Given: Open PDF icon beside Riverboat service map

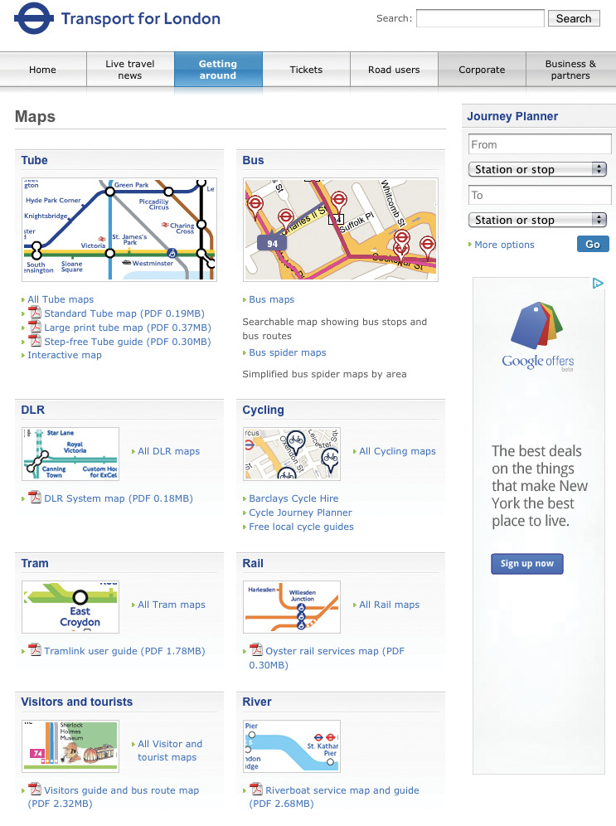Looking at the screenshot, I should [256, 790].
